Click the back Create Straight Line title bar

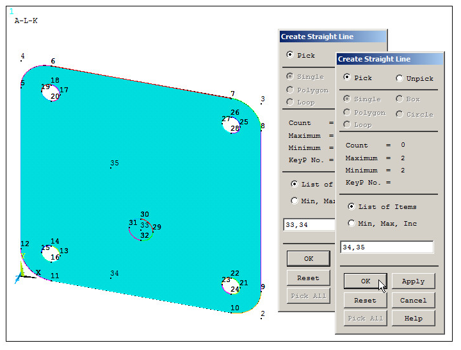[333, 37]
